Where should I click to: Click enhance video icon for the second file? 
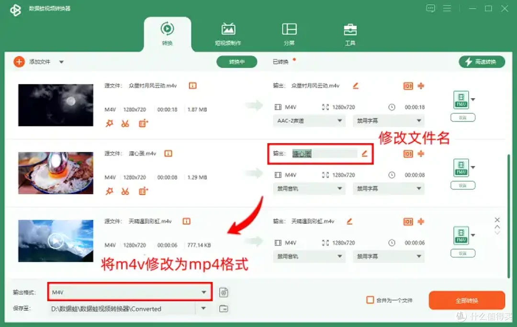143,192
